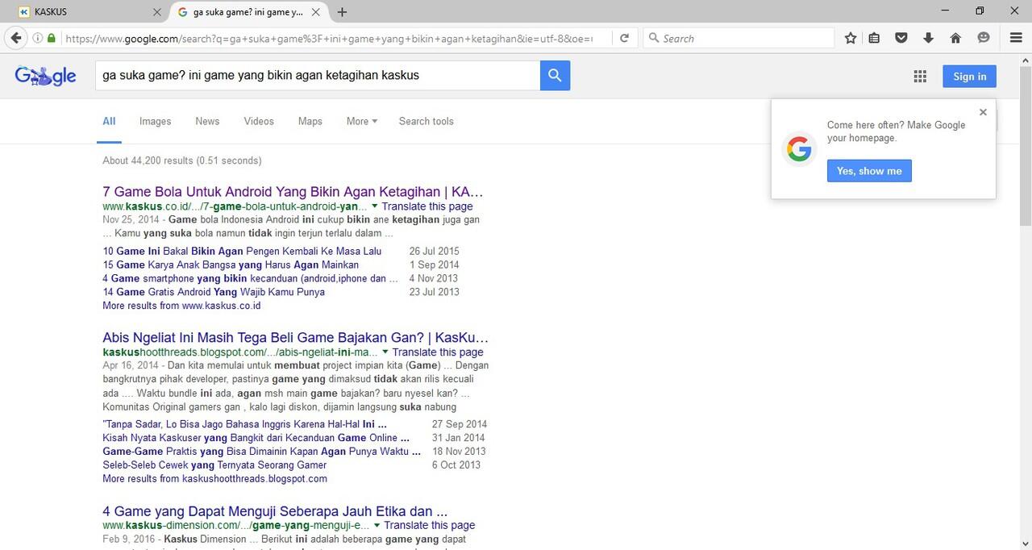
Task: Translate this page for kaskus-dimension result
Action: point(430,526)
